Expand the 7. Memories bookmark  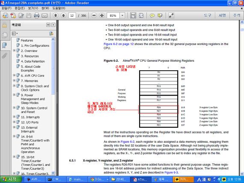[14, 81]
